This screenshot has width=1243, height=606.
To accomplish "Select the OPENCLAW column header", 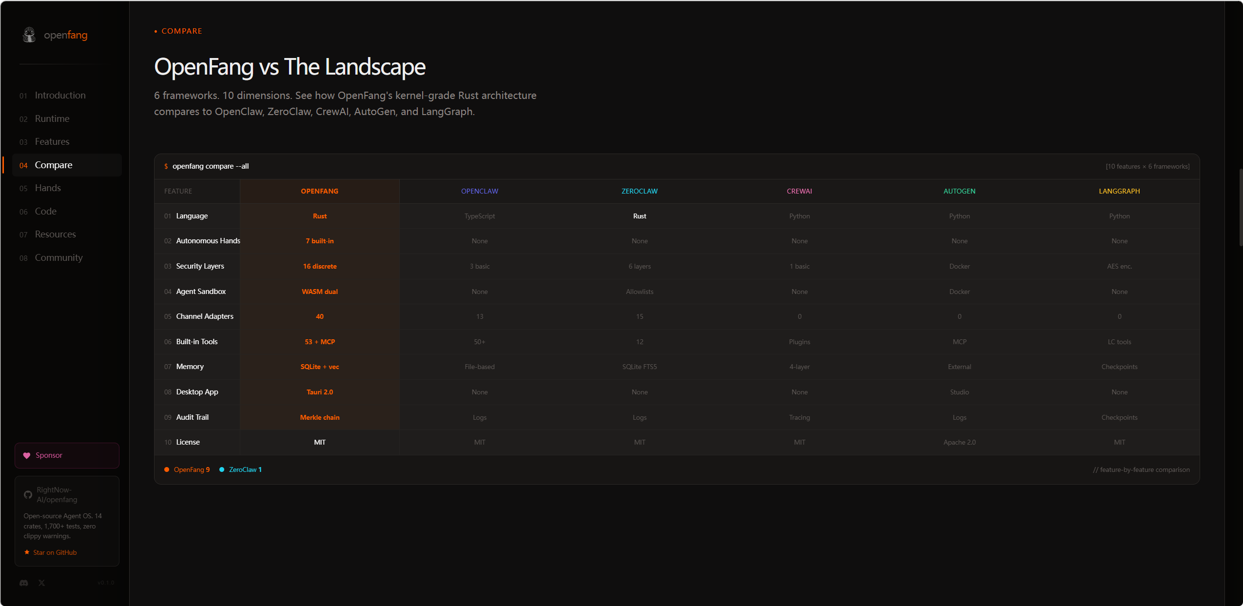I will [480, 191].
